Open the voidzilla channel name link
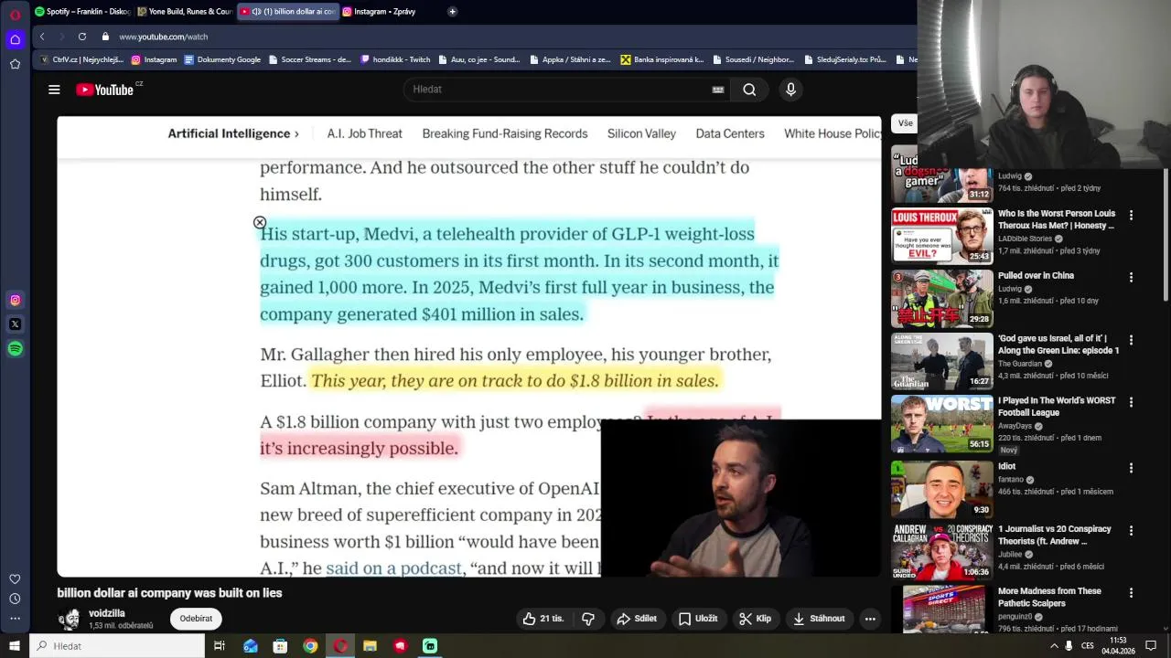Image resolution: width=1171 pixels, height=658 pixels. 107,613
